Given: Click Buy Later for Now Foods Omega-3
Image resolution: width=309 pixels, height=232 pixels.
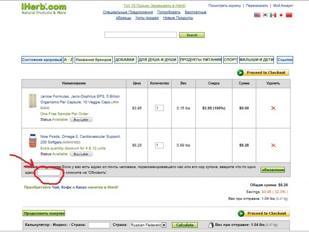Looking at the screenshot, I should [81, 154].
